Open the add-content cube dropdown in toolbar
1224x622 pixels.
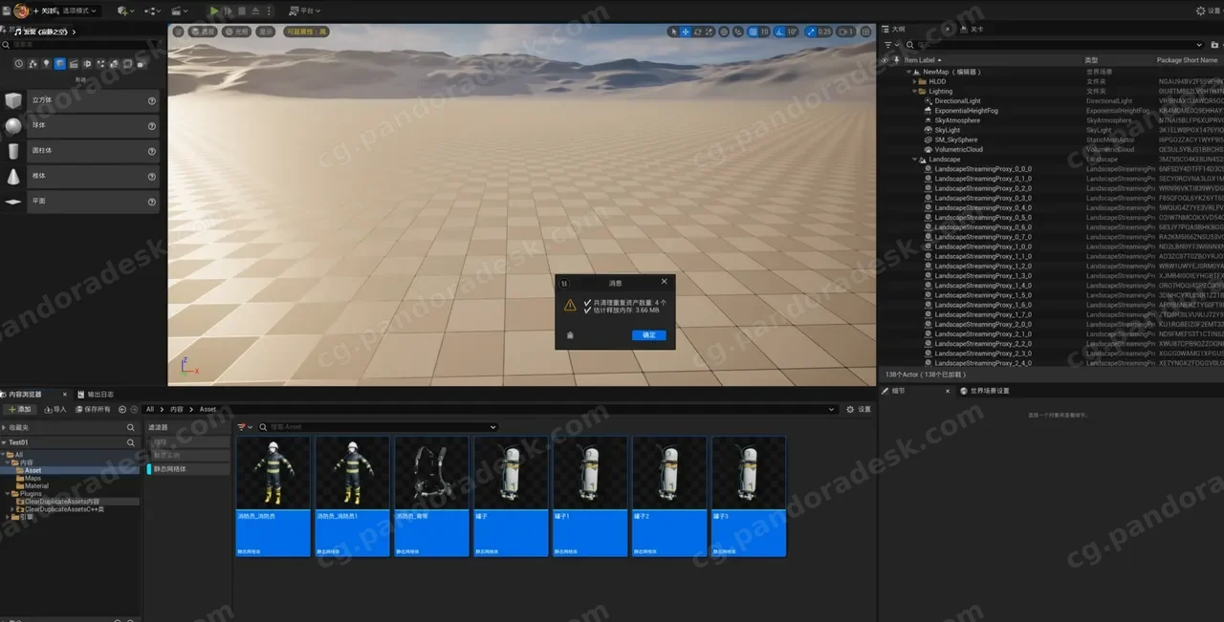click(x=125, y=11)
